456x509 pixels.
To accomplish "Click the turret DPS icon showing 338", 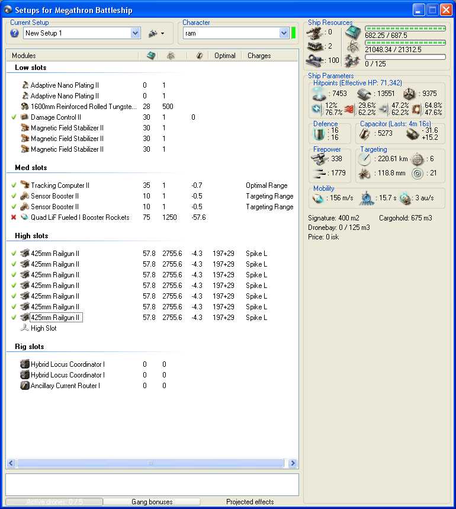I will (x=319, y=159).
